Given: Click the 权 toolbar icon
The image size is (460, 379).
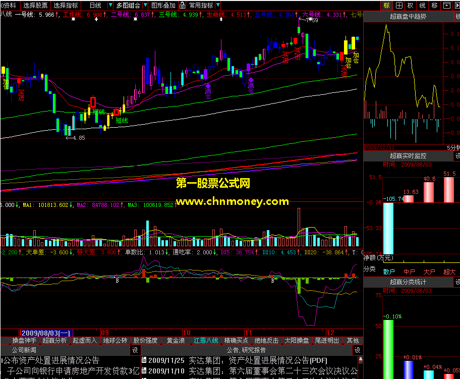Looking at the screenshot, I should coord(411,5).
